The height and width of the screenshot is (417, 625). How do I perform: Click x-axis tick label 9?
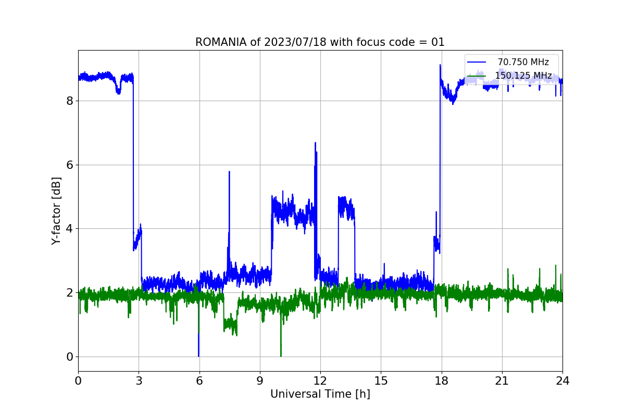(260, 381)
